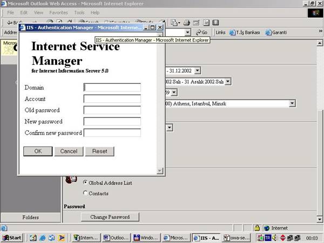Click the Outlook page scroll up arrow
Screen dimensions: 324x243
point(320,43)
